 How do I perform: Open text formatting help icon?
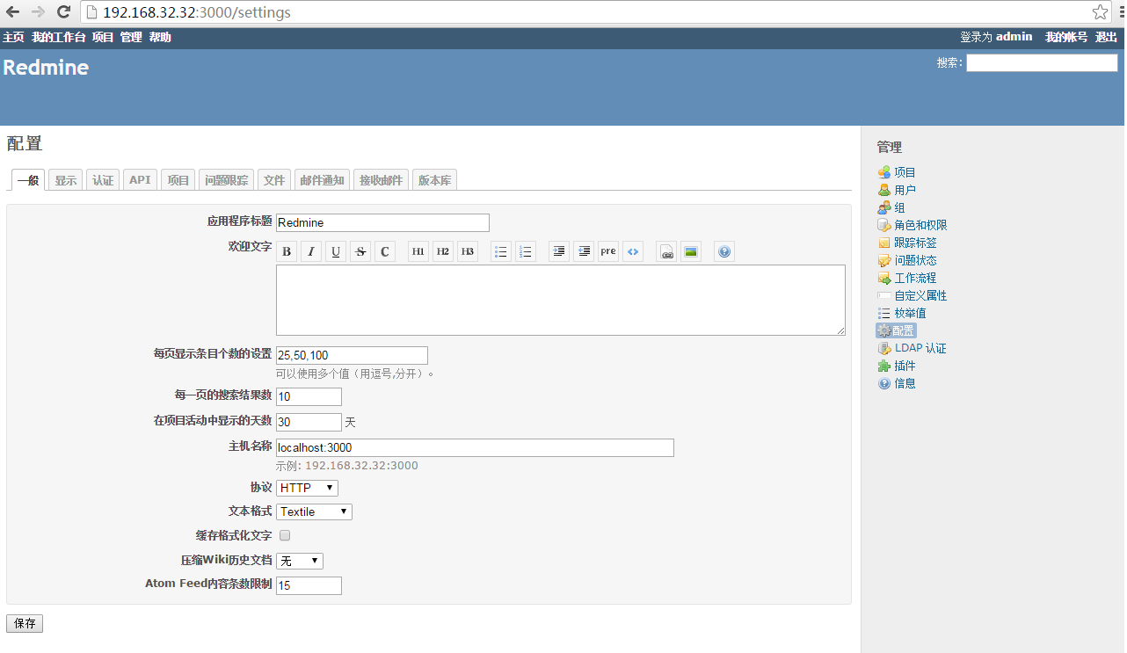click(724, 252)
